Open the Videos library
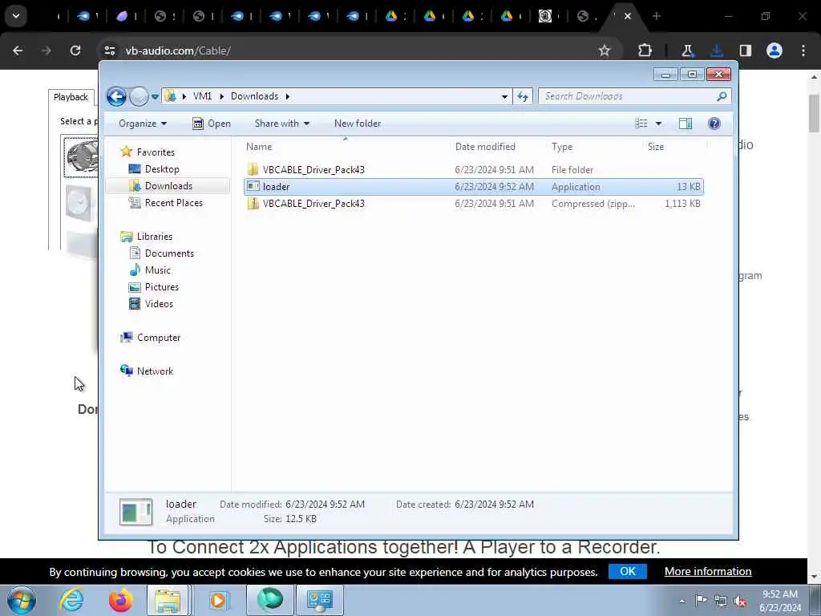 click(x=159, y=303)
